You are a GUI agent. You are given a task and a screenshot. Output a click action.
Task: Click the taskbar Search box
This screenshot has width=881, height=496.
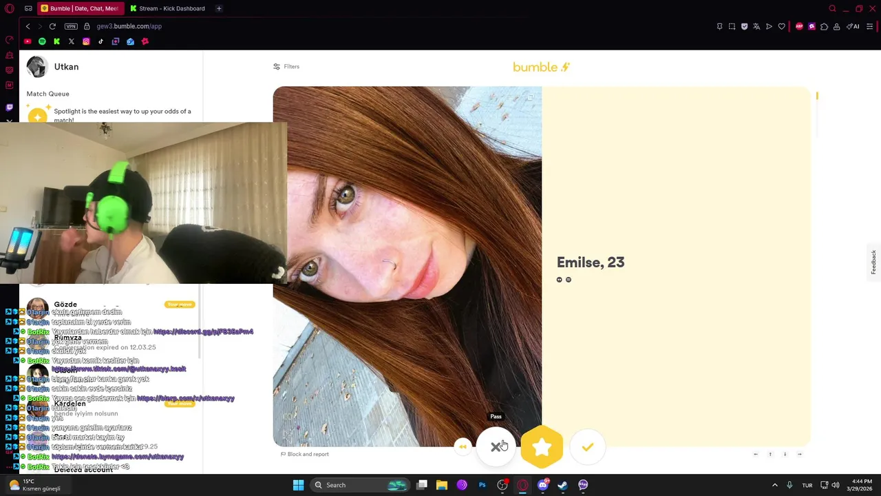361,485
